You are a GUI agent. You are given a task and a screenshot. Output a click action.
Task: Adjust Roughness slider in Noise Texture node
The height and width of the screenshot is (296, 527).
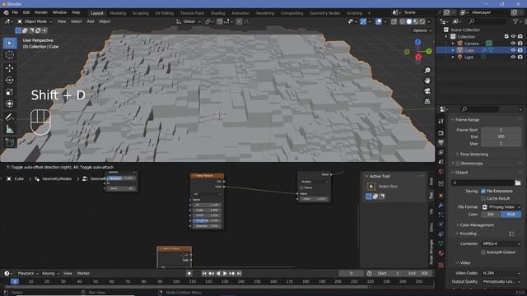[207, 220]
